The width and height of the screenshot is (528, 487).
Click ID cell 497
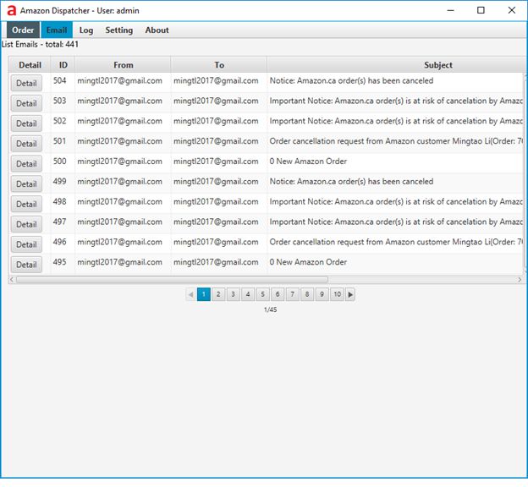pos(59,222)
